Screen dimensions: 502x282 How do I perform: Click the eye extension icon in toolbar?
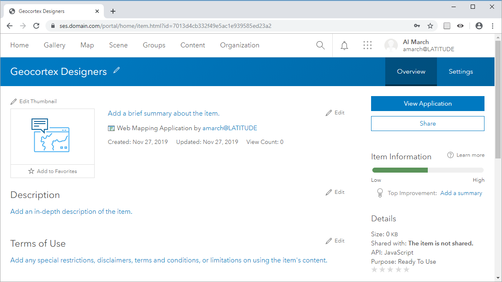pyautogui.click(x=460, y=26)
